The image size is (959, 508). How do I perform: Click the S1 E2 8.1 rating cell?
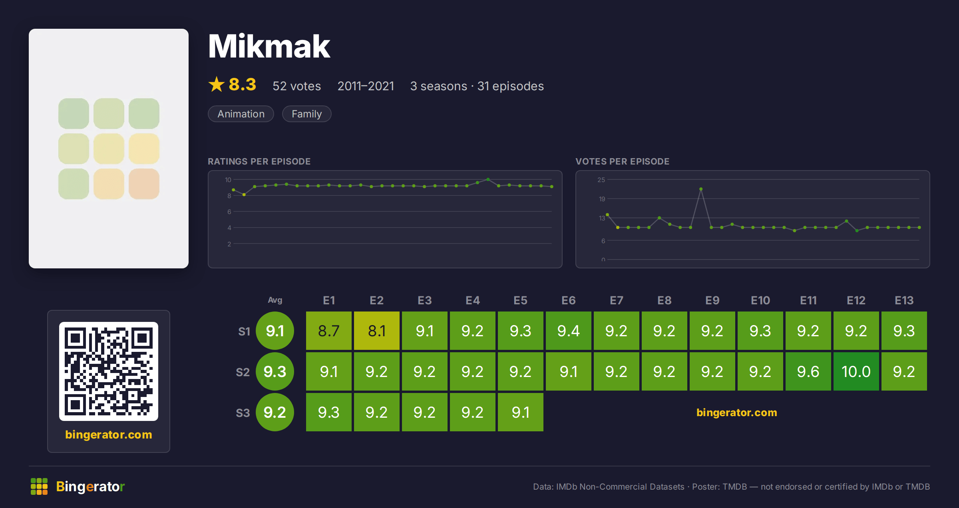377,331
